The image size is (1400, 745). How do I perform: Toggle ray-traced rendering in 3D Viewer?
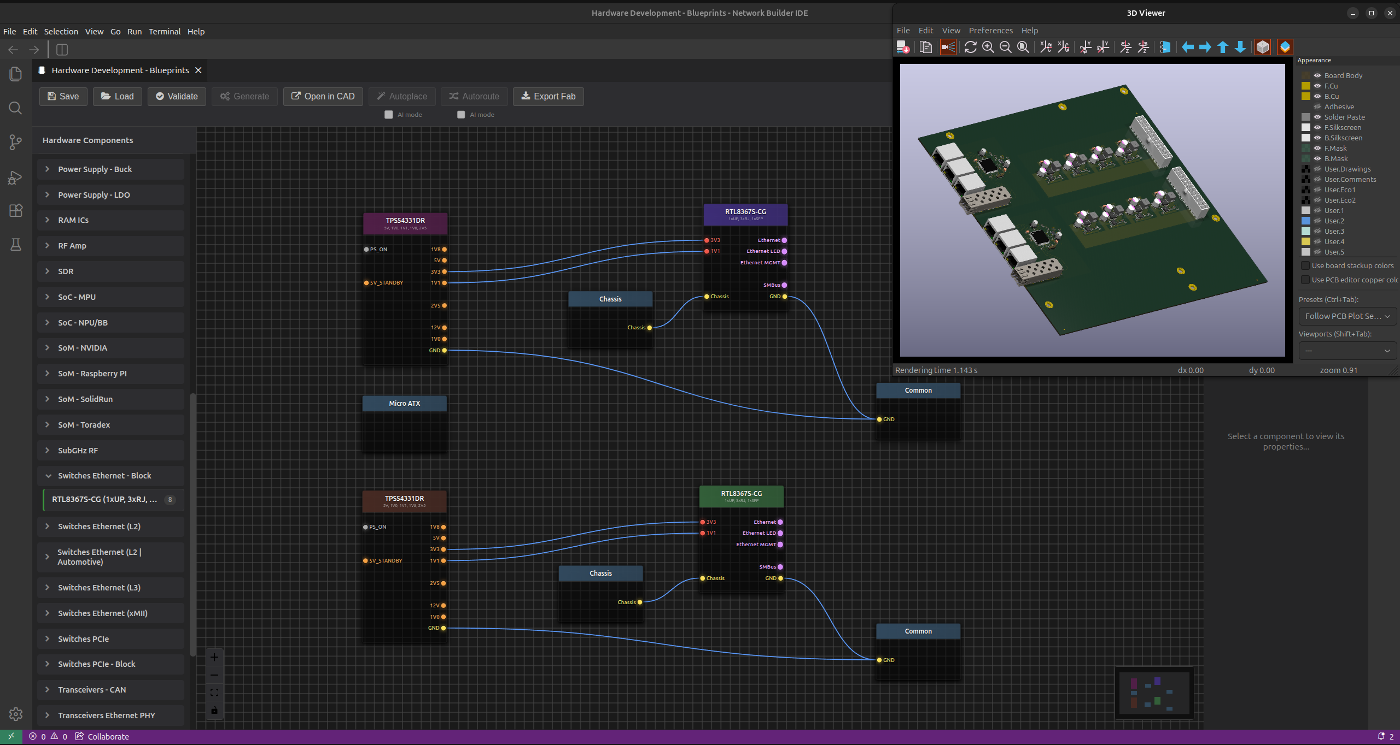(948, 47)
